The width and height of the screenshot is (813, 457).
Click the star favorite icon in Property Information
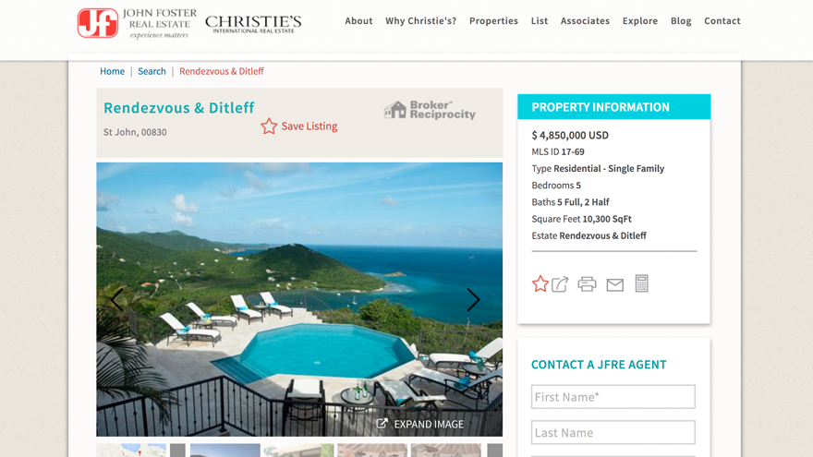click(540, 284)
